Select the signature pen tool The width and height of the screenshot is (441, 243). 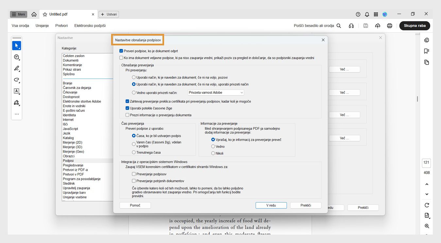(x=17, y=103)
